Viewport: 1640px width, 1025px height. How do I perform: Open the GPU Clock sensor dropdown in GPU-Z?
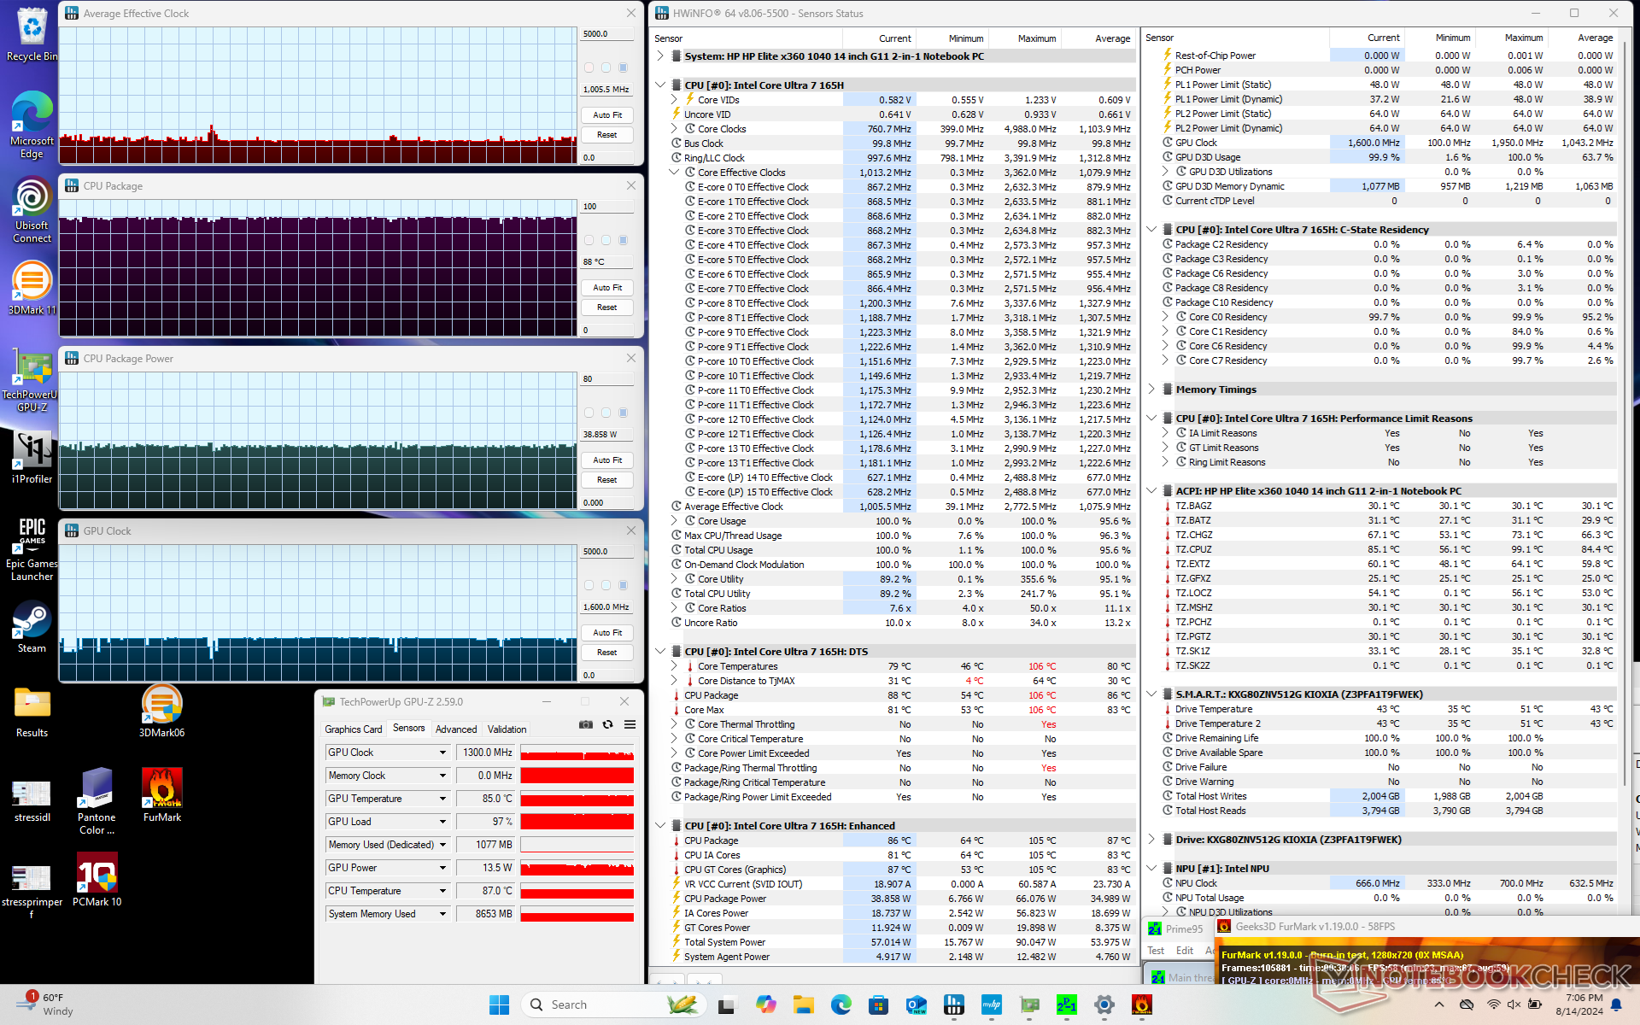(442, 753)
